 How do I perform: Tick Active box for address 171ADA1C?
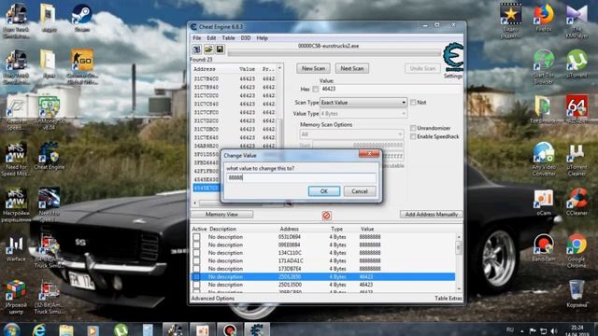[196, 261]
